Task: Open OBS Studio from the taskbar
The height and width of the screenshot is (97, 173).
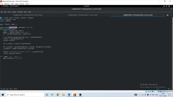Action: click(80, 95)
